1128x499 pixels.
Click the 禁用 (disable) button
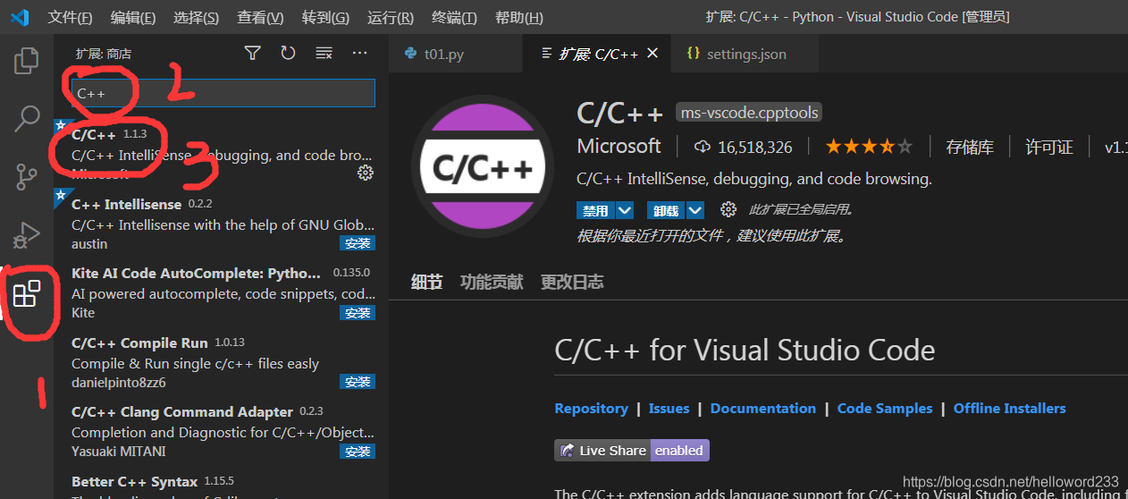(596, 211)
